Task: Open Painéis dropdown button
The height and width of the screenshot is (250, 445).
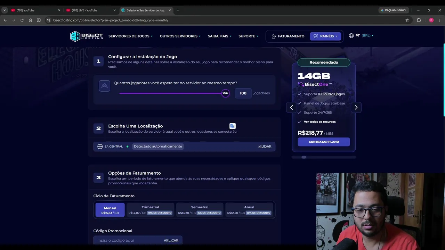Action: tap(325, 36)
